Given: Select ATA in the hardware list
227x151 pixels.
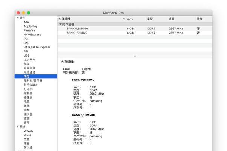Looking at the screenshot, I should 26,22.
